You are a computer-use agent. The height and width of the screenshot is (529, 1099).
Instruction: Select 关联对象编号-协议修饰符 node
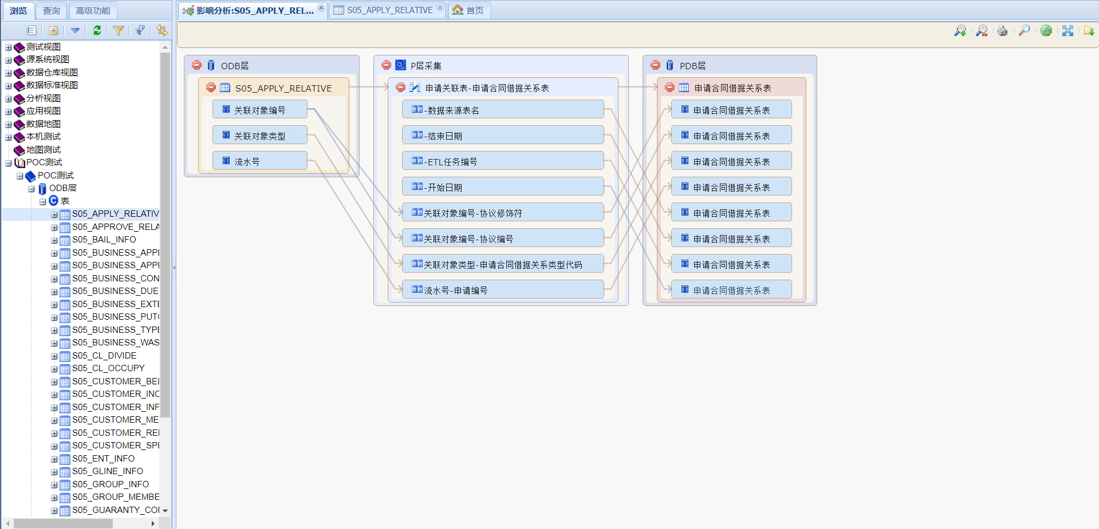pos(503,213)
